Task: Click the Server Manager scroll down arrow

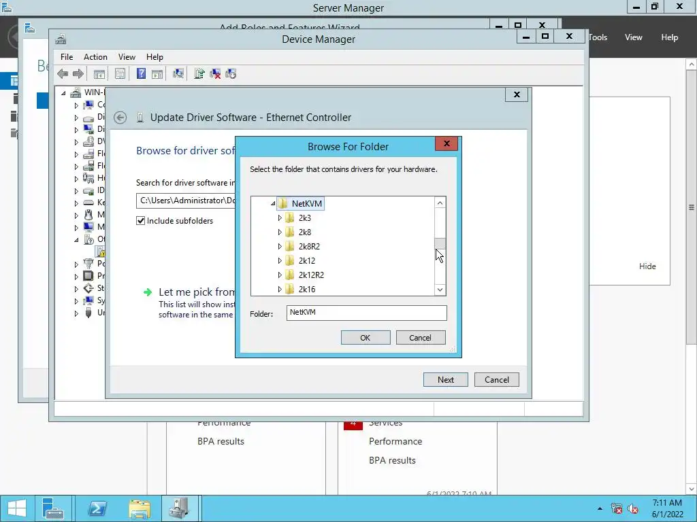Action: [692, 489]
